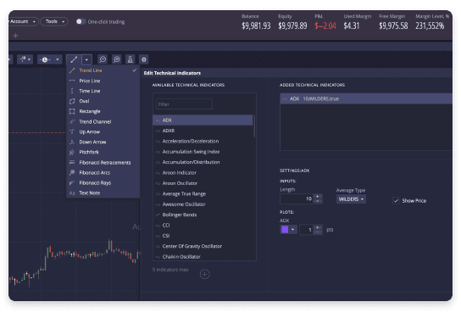Add a new tab with plus icon
Image resolution: width=461 pixels, height=313 pixels.
[15, 36]
